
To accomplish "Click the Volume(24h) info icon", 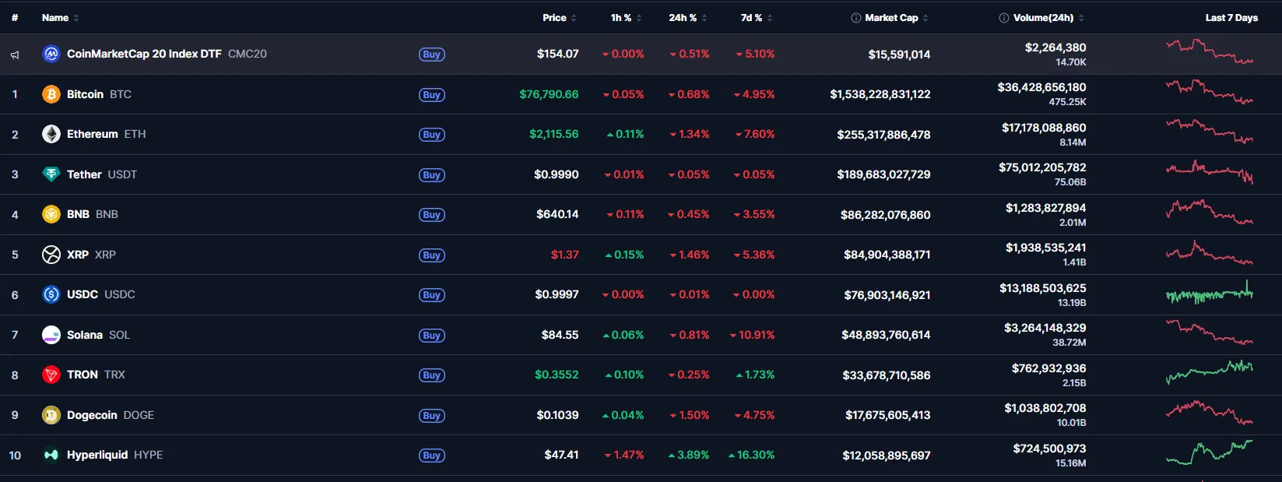I will click(1004, 18).
